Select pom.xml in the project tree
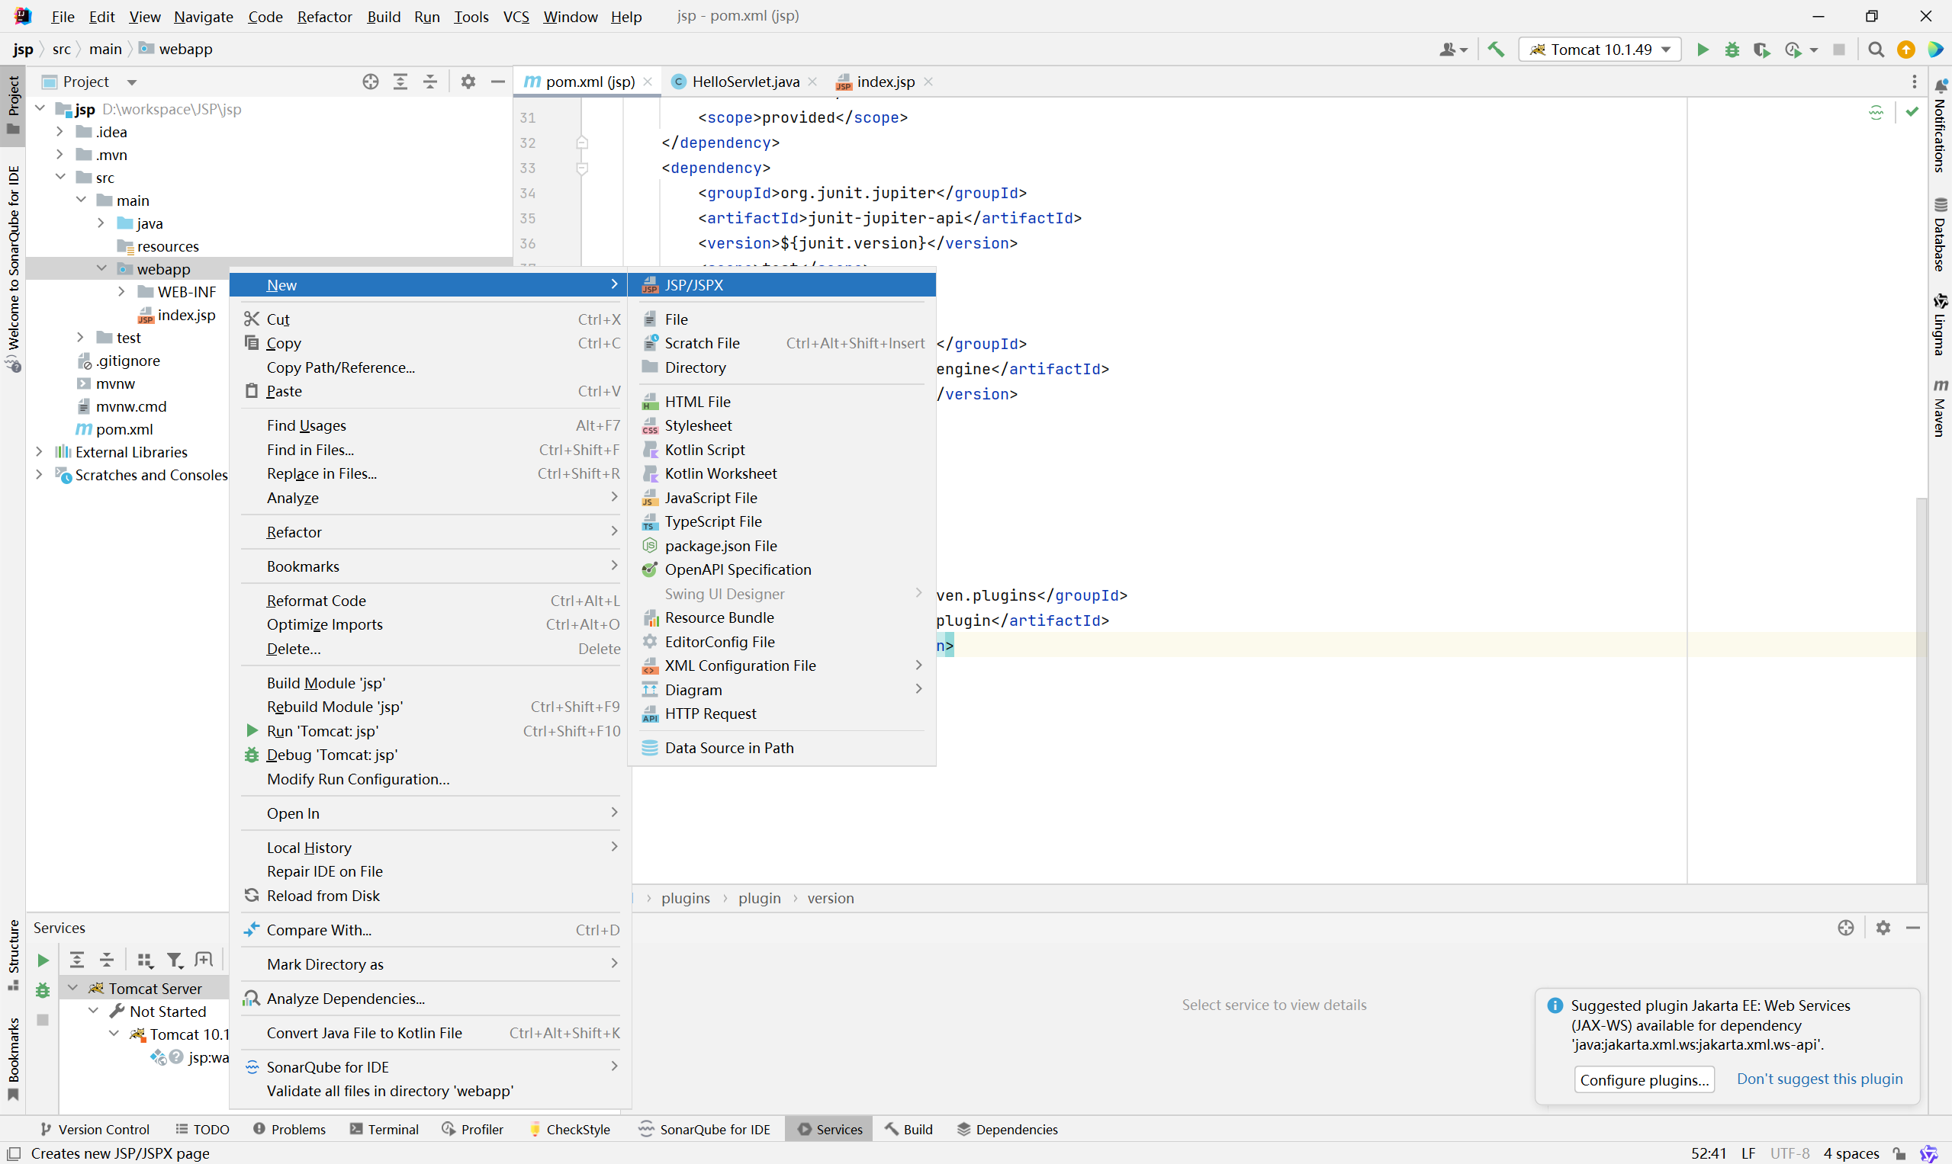1952x1164 pixels. coord(124,429)
